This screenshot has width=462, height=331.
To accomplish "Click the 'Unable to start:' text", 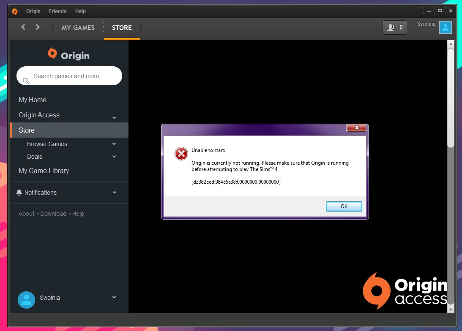I will pos(208,150).
